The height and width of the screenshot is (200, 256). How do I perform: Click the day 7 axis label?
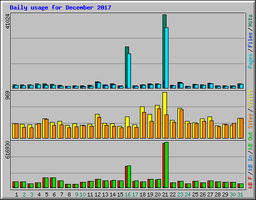click(61, 194)
